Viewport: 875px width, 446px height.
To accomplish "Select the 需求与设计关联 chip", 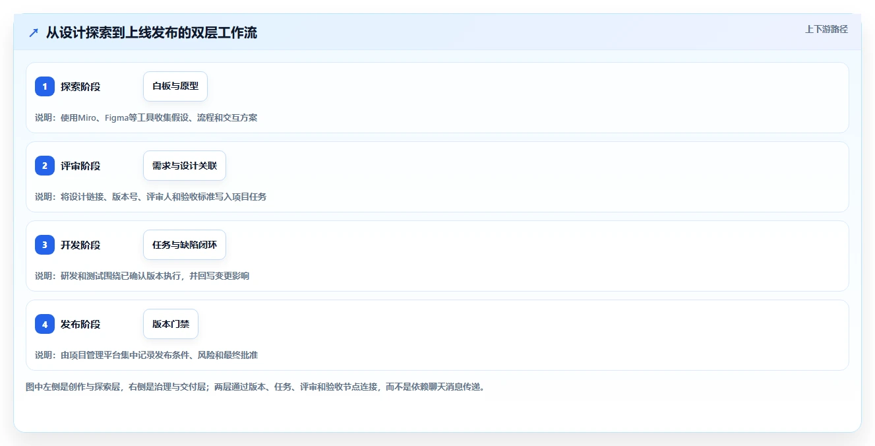I will [x=185, y=166].
